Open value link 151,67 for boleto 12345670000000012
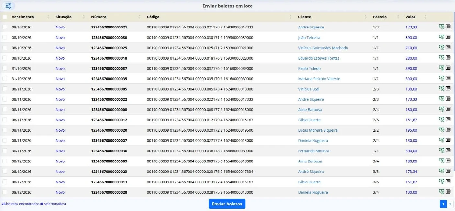Screen dimensions: 455x211 pos(411,120)
